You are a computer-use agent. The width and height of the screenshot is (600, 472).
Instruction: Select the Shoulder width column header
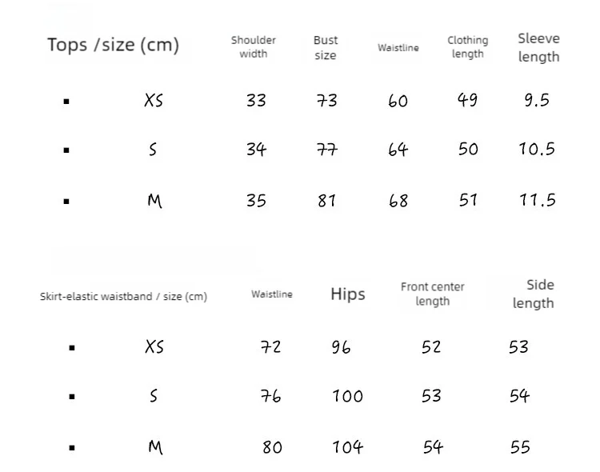254,47
